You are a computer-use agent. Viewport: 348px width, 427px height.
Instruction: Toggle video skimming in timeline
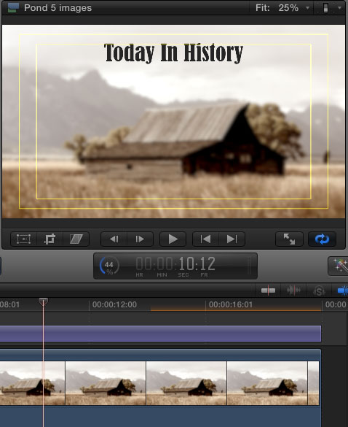(x=268, y=291)
